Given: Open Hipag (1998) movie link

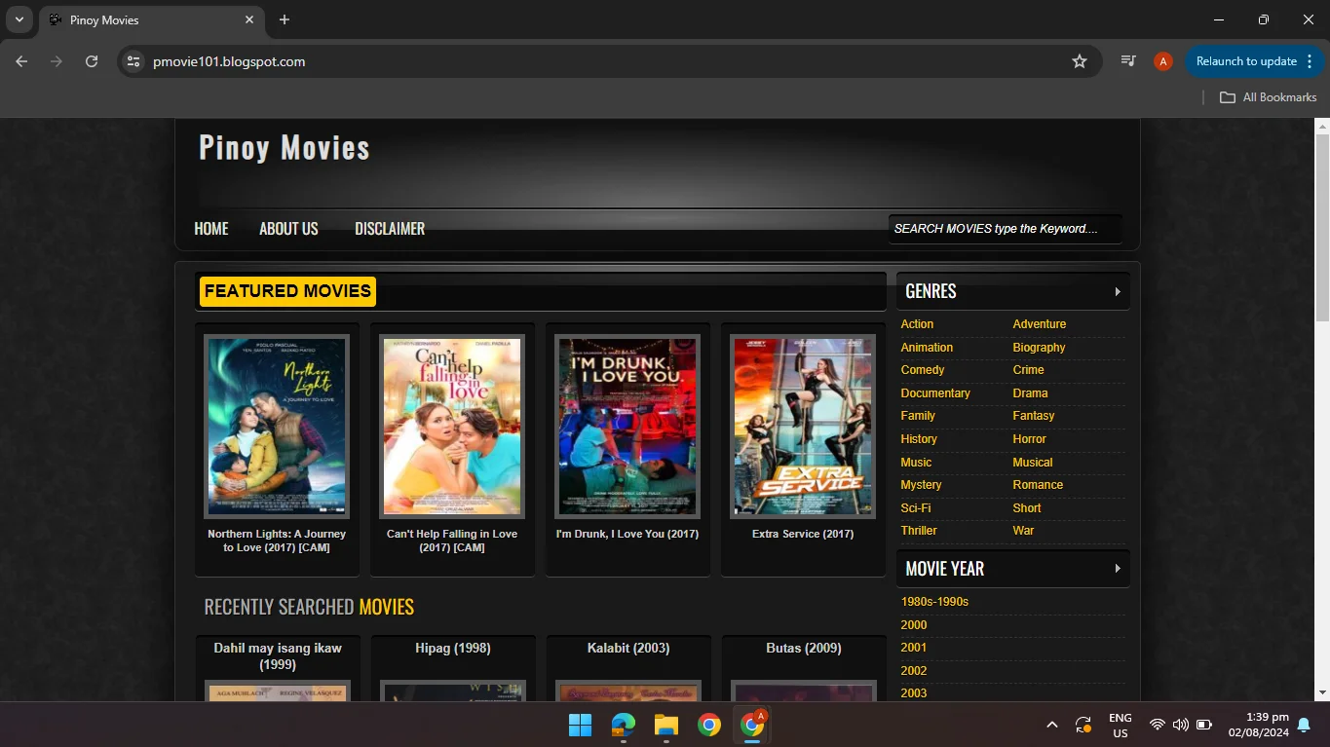Looking at the screenshot, I should point(453,648).
